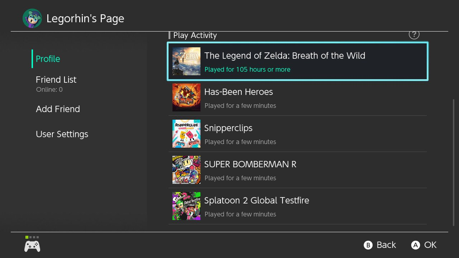This screenshot has height=258, width=459.
Task: Select The Legend of Zelda title text
Action: click(285, 56)
